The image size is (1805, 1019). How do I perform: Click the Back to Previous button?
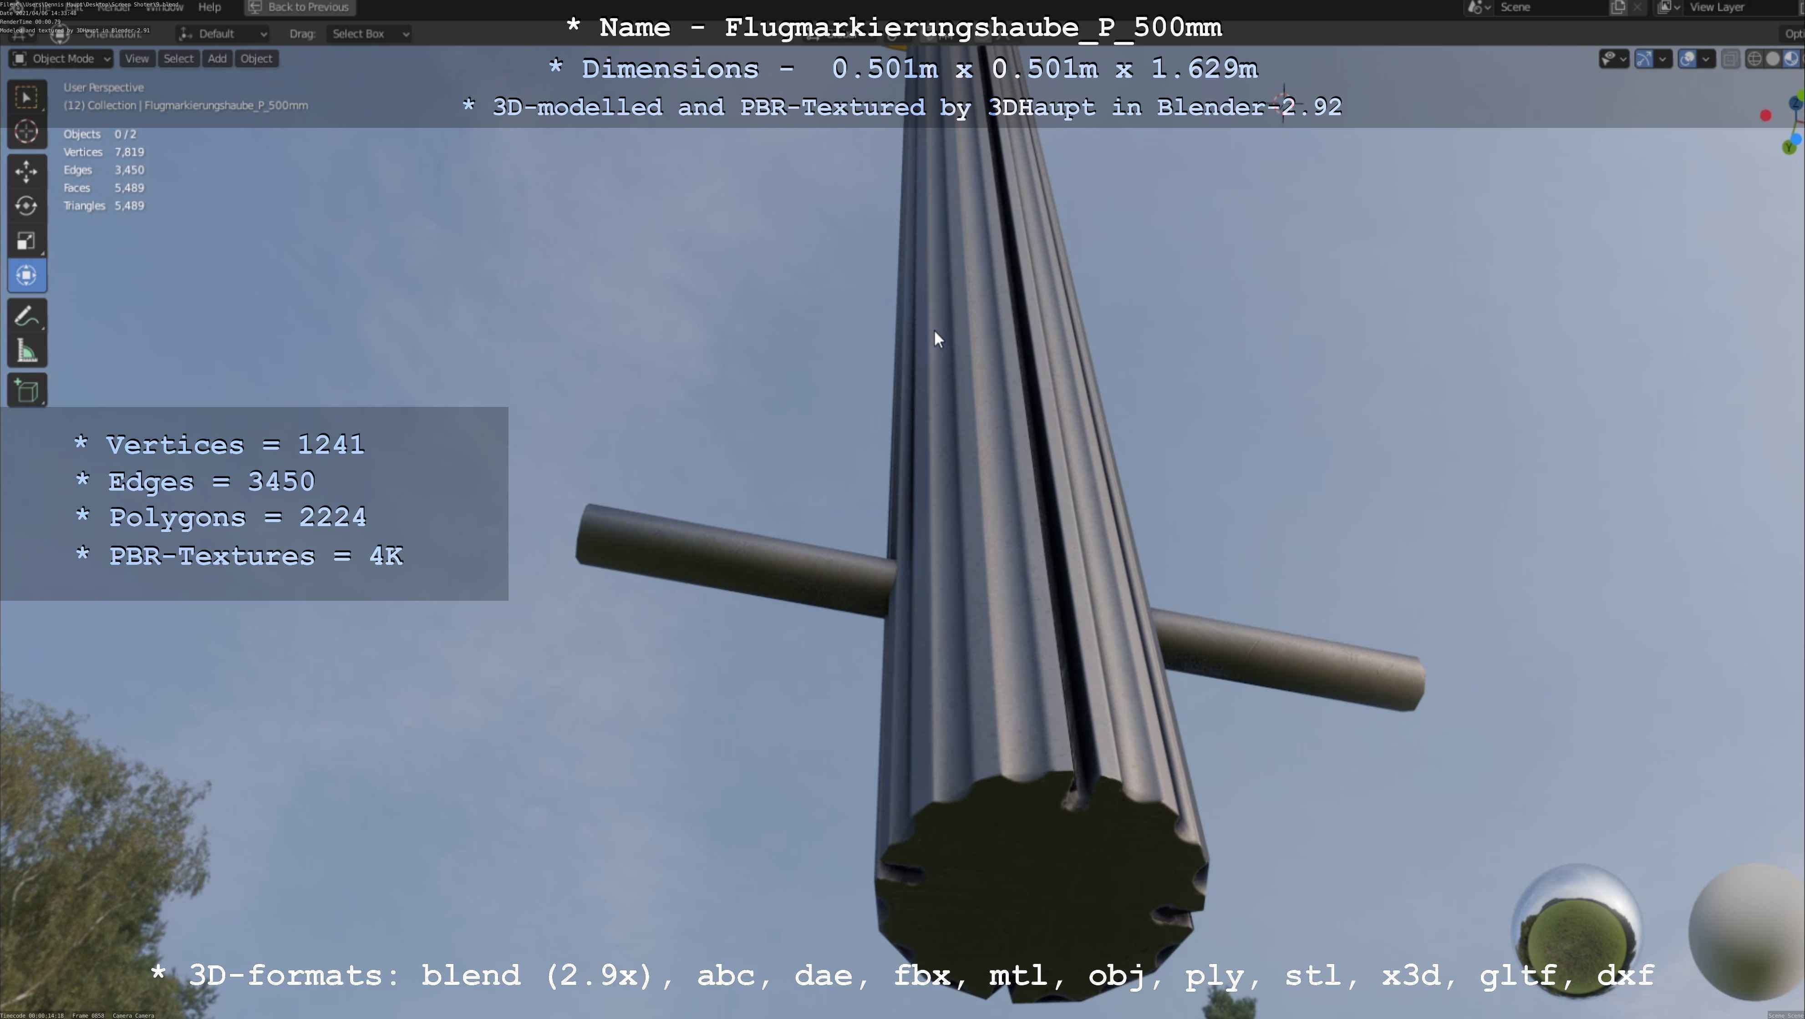tap(299, 7)
